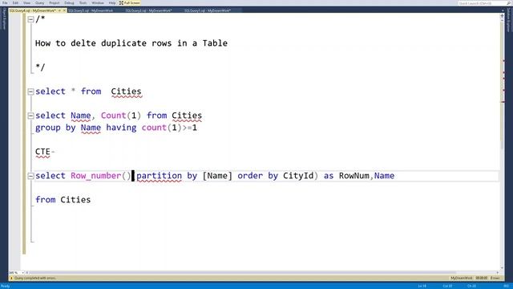Image resolution: width=513 pixels, height=289 pixels.
Task: Click the vertical scrollbar up arrow
Action: pos(503,20)
